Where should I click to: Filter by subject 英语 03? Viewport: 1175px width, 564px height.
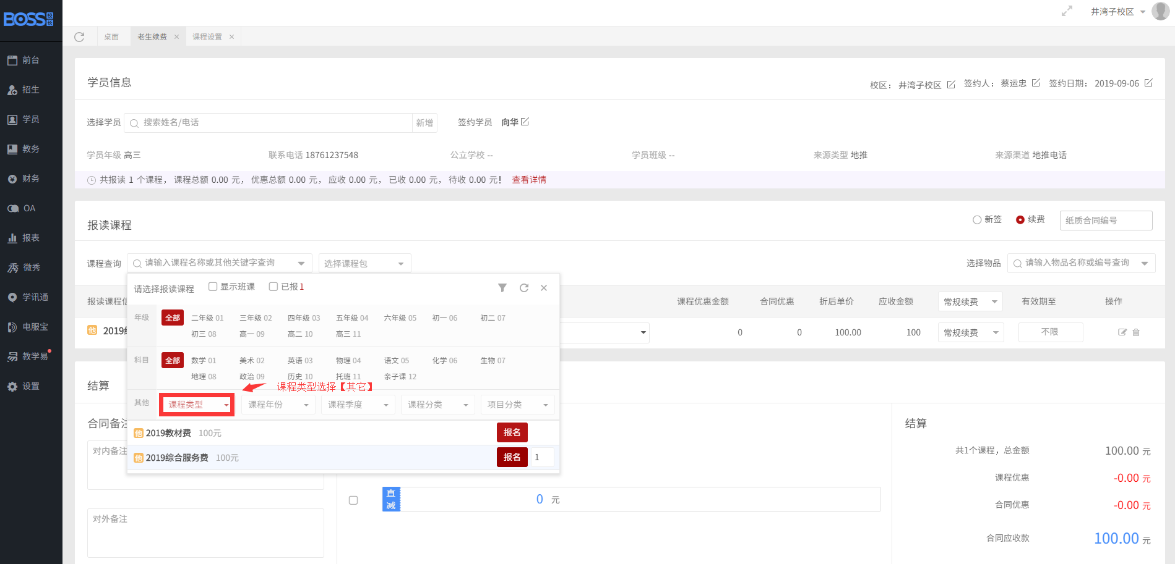pyautogui.click(x=300, y=361)
